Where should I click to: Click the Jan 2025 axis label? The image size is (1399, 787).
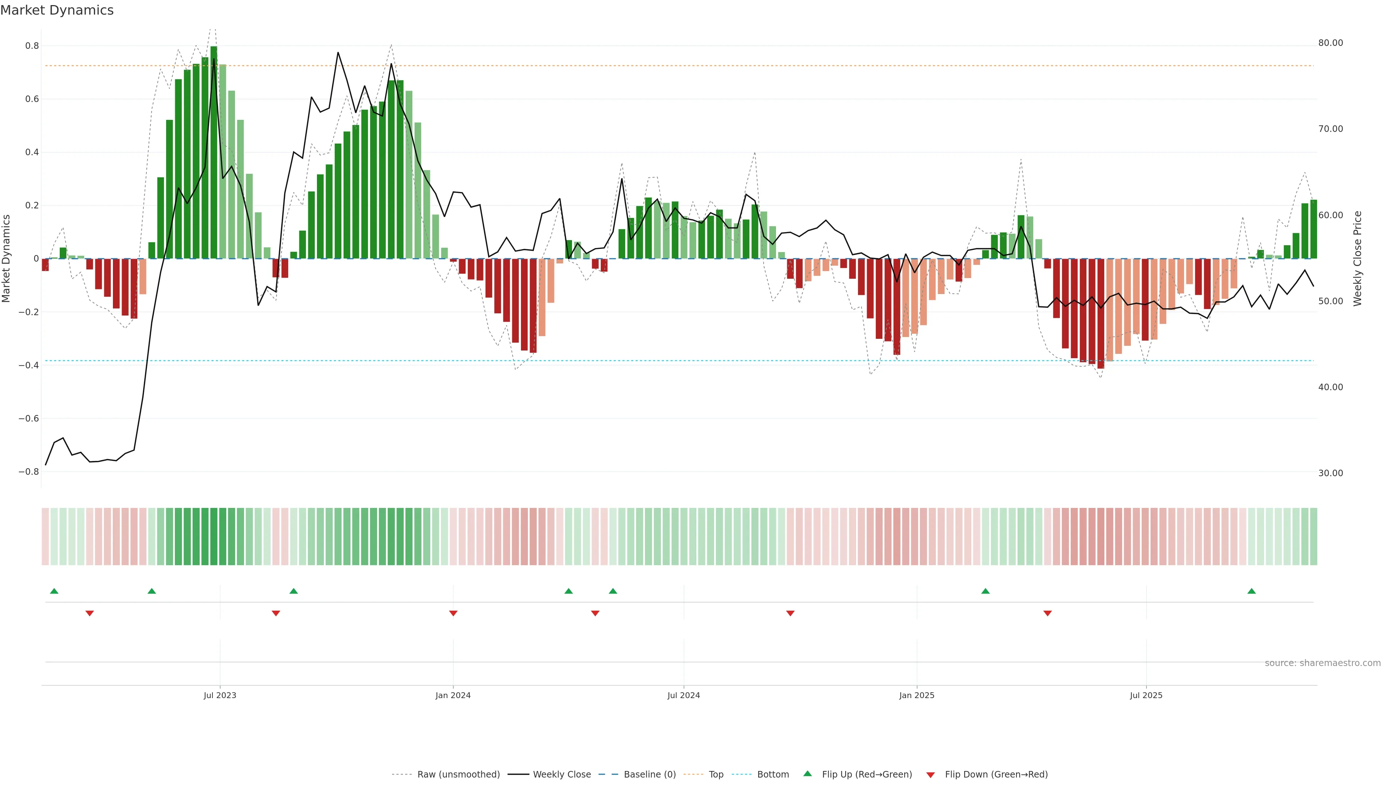pos(916,695)
